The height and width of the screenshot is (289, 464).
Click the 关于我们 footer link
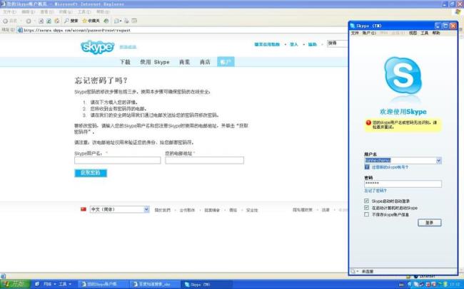click(x=163, y=210)
